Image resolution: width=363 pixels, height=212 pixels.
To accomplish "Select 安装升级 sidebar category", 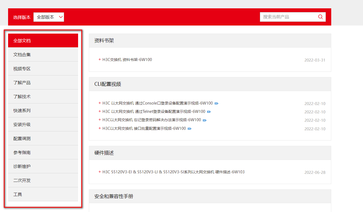I will 43,124.
